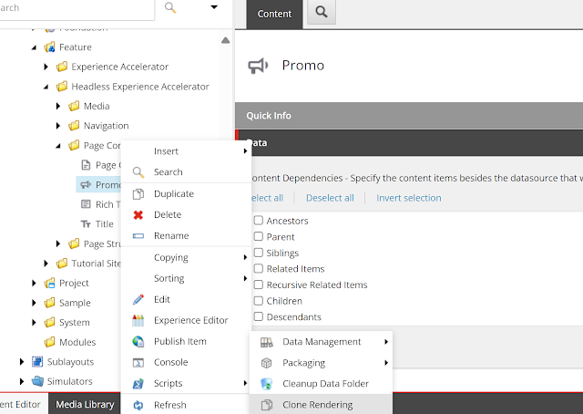
Task: Open the Packaging submenu
Action: pos(322,363)
